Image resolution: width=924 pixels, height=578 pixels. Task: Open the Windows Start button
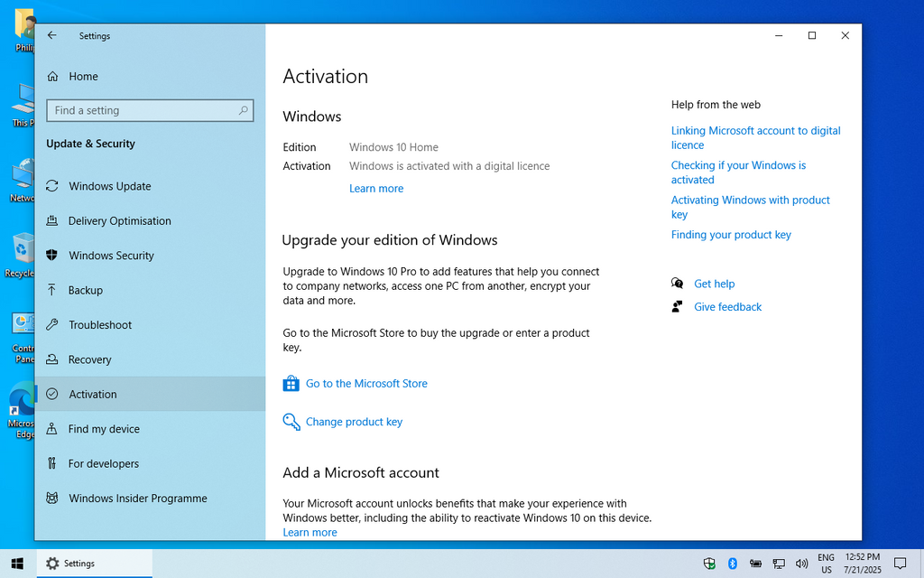[18, 564]
